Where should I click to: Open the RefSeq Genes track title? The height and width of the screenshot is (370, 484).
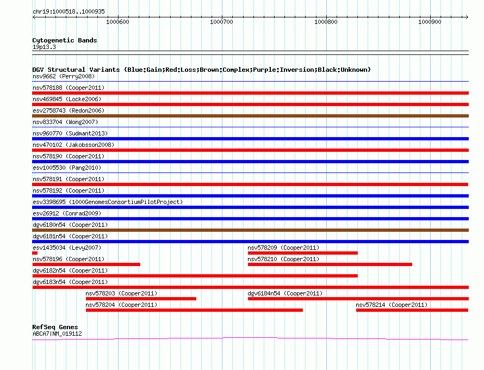pyautogui.click(x=55, y=327)
